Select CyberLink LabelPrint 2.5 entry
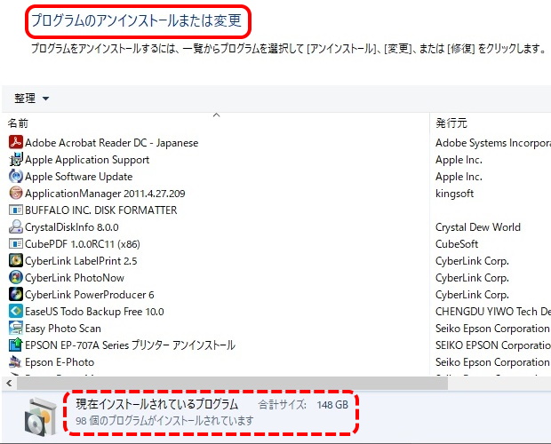Screen dimensions: 551x444 tap(81, 261)
